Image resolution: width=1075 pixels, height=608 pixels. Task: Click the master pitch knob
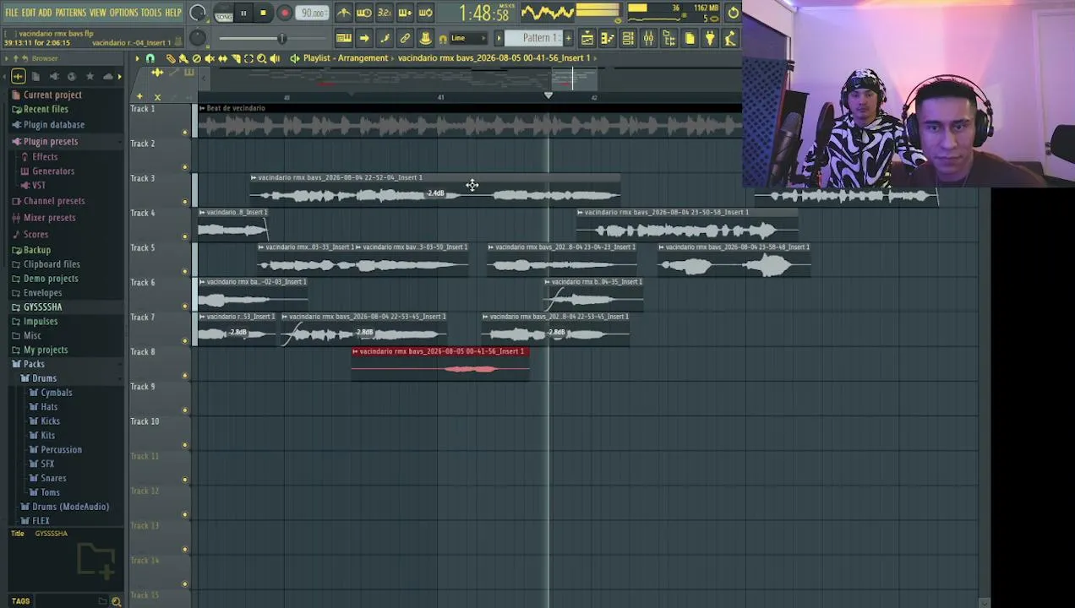197,38
